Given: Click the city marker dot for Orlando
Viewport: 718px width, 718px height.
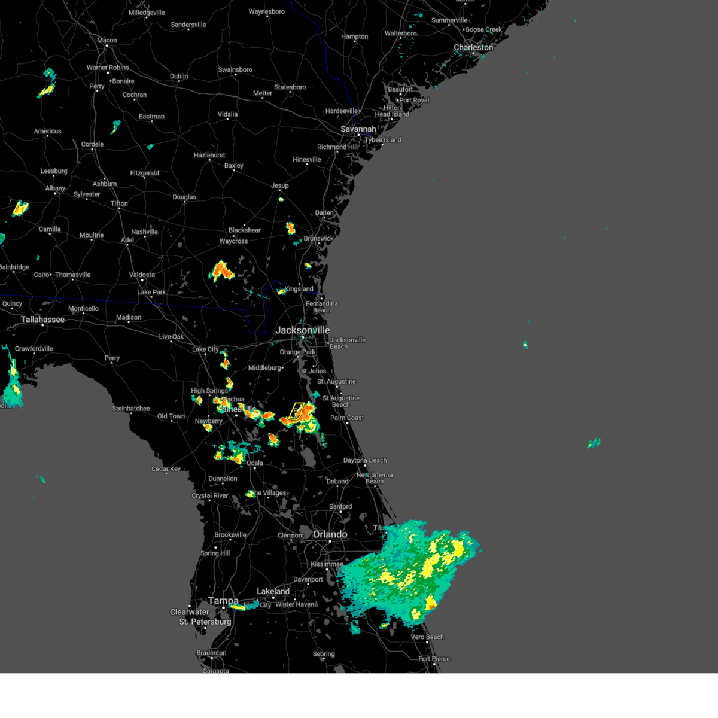Looking at the screenshot, I should [x=330, y=541].
